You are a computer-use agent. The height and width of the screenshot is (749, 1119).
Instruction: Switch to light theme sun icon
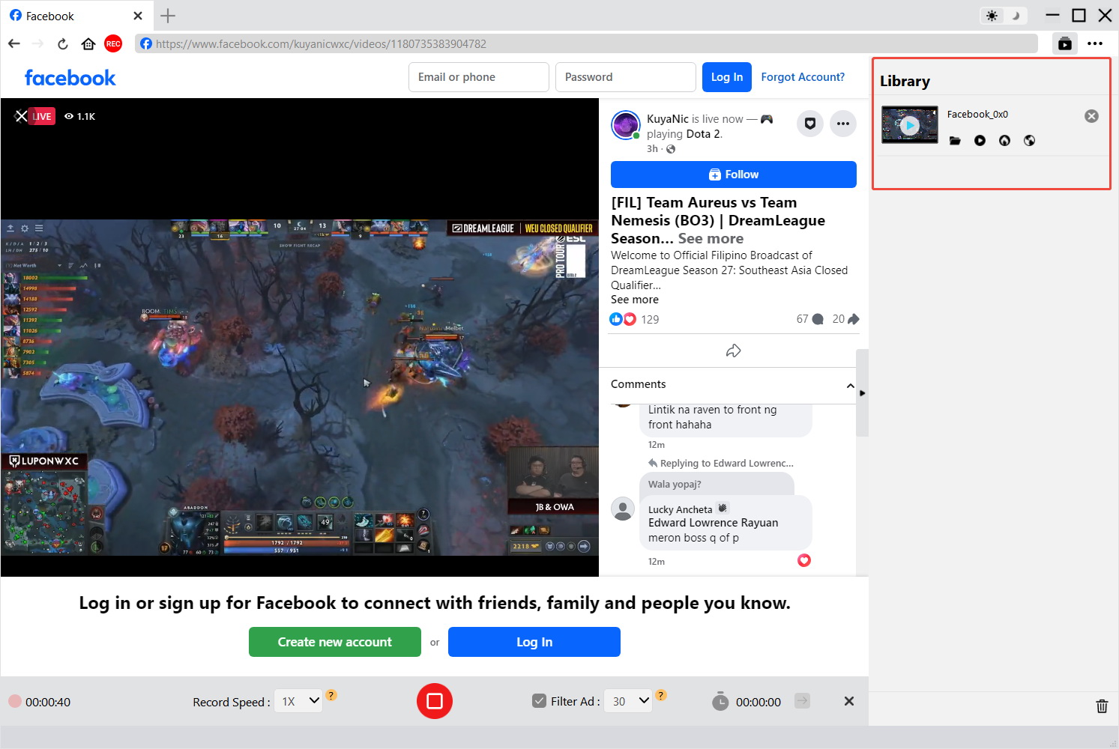[x=992, y=16]
